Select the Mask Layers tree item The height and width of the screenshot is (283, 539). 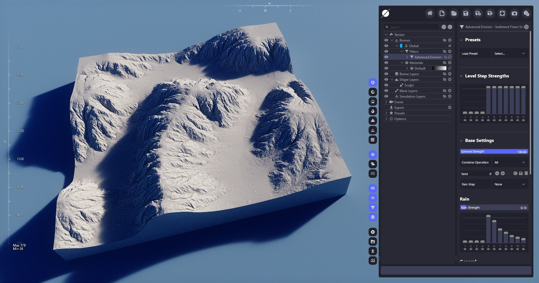pos(408,91)
